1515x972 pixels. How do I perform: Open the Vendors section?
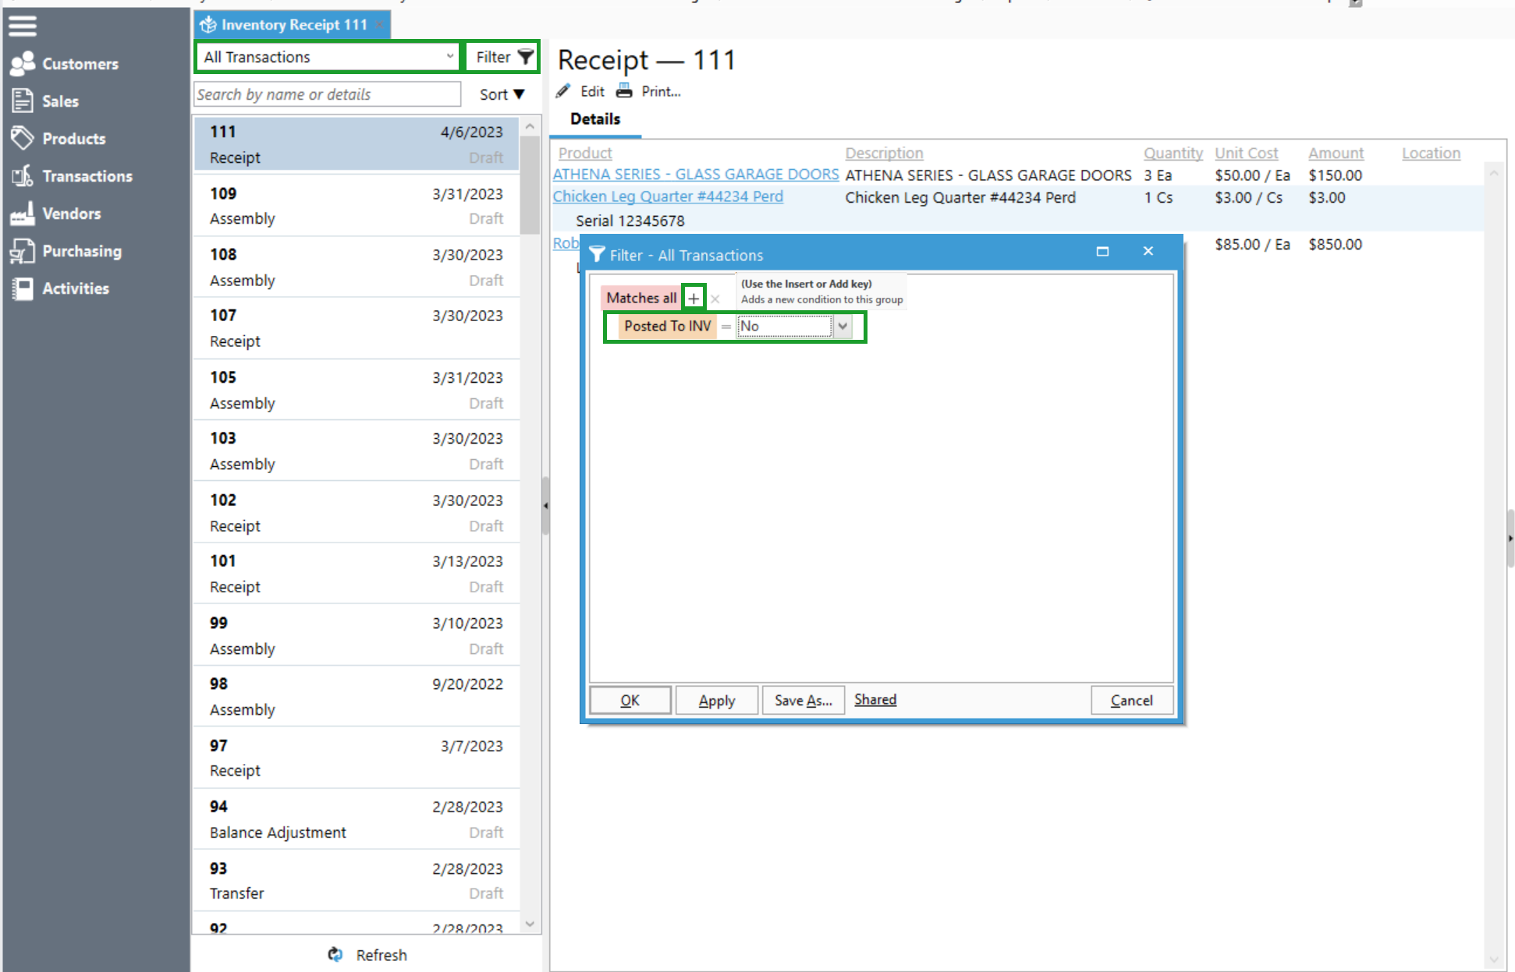pyautogui.click(x=71, y=213)
